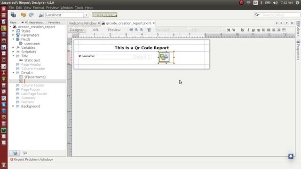Open the Edit menu
The width and height of the screenshot is (301, 169).
(x=19, y=8)
